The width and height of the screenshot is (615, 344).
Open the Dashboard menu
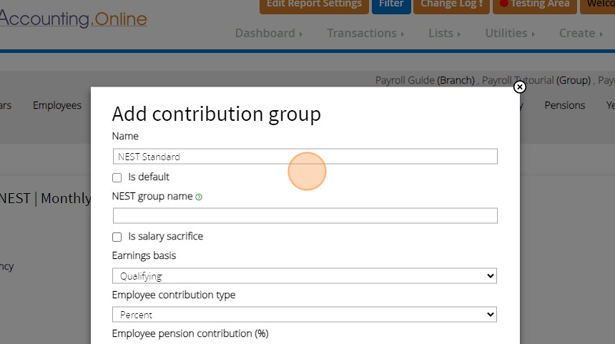click(x=268, y=33)
